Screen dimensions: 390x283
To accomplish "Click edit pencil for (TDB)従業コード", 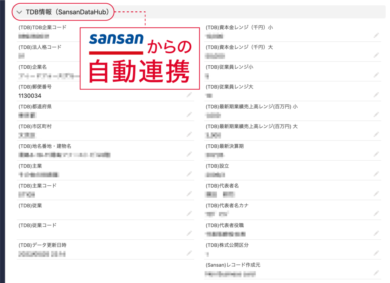I will click(189, 233).
